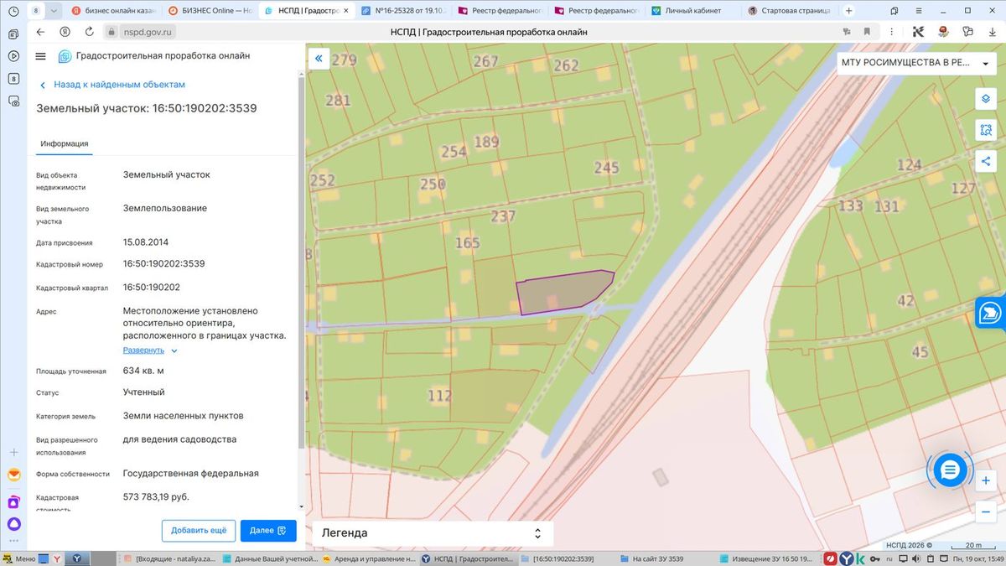
Task: Click the Земли населенных пунктов value
Action: pos(184,416)
